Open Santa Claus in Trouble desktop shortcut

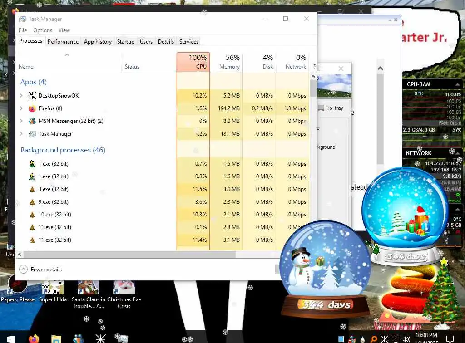click(89, 295)
